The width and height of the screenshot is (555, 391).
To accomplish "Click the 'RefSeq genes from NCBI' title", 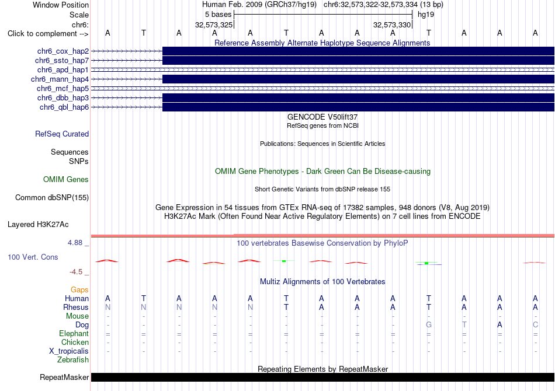I will click(322, 125).
